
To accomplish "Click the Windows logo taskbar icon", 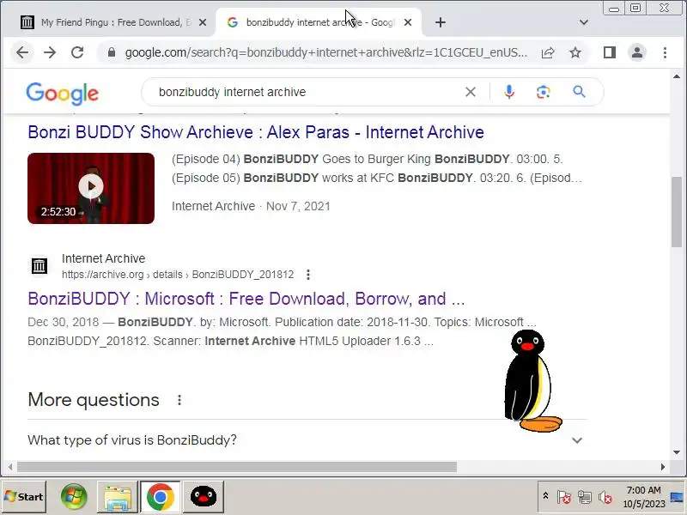I will (x=74, y=497).
